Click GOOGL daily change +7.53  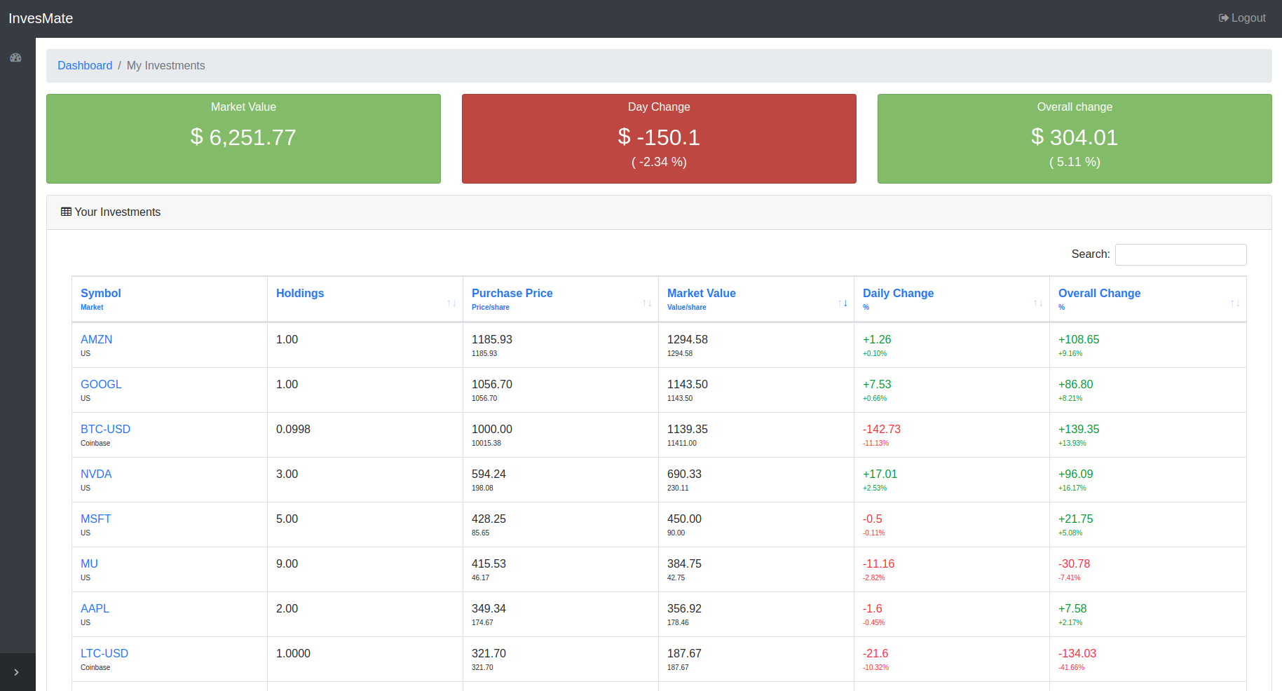tap(877, 384)
